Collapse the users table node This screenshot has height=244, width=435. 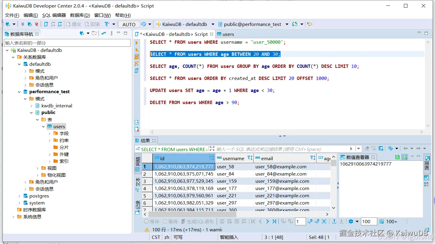(44, 127)
